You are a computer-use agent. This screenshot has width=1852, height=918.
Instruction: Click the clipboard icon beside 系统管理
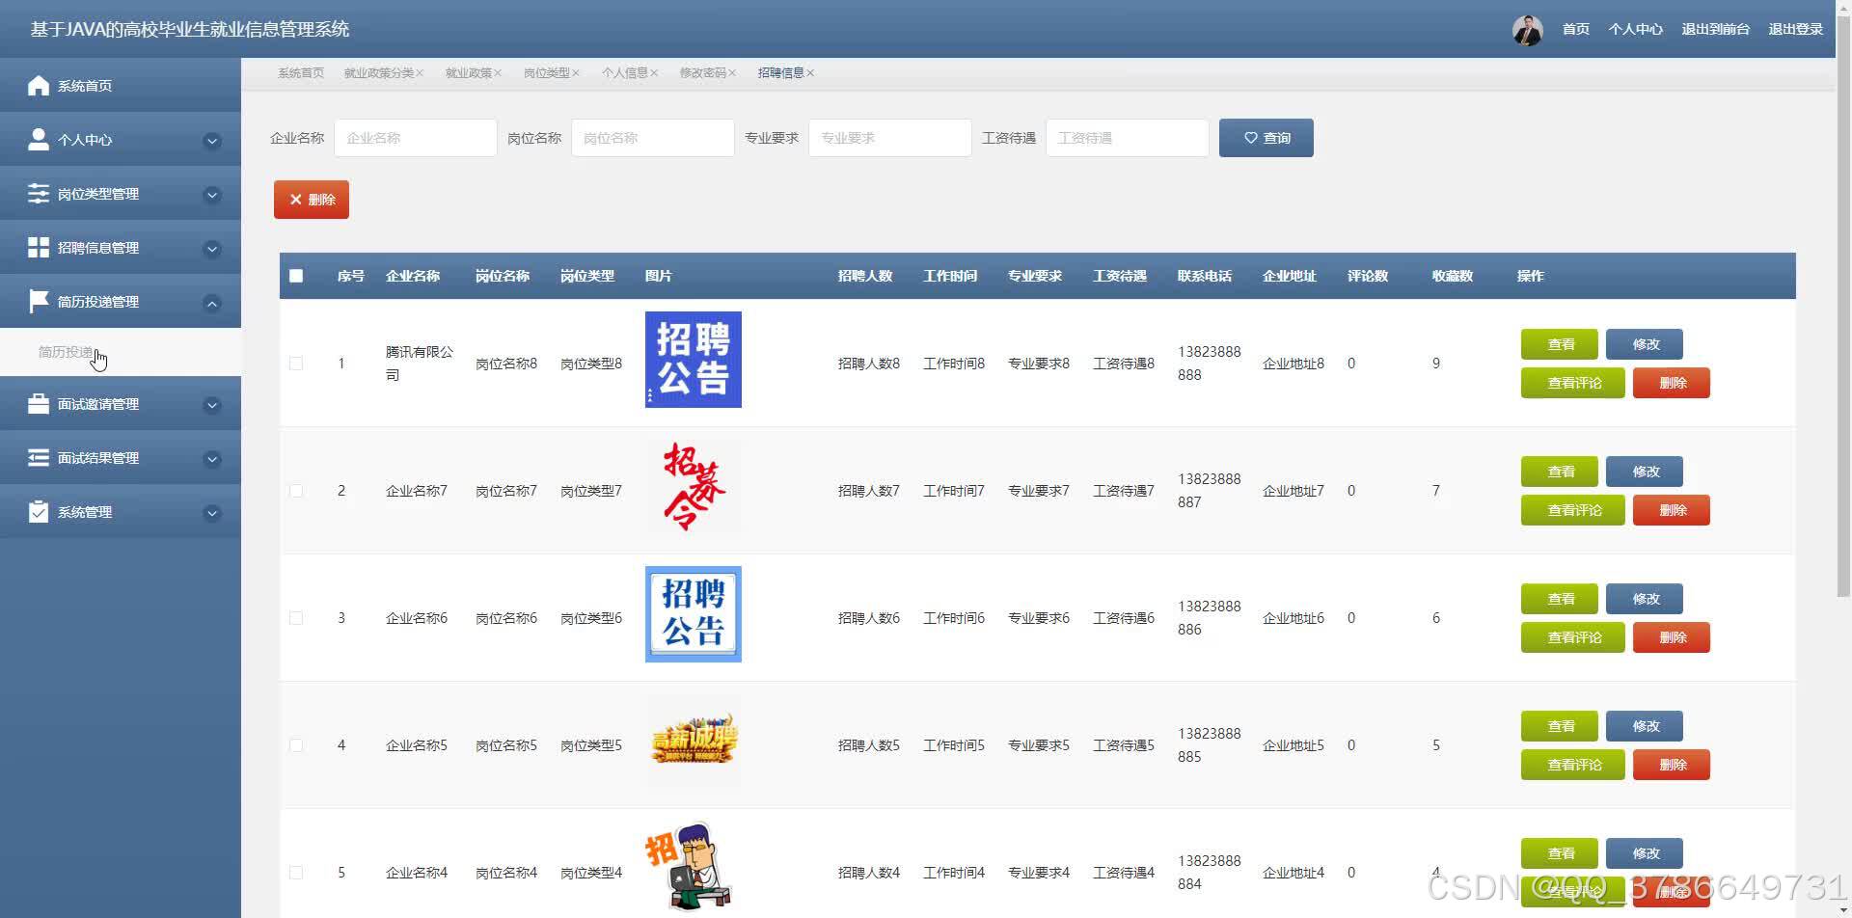point(39,512)
